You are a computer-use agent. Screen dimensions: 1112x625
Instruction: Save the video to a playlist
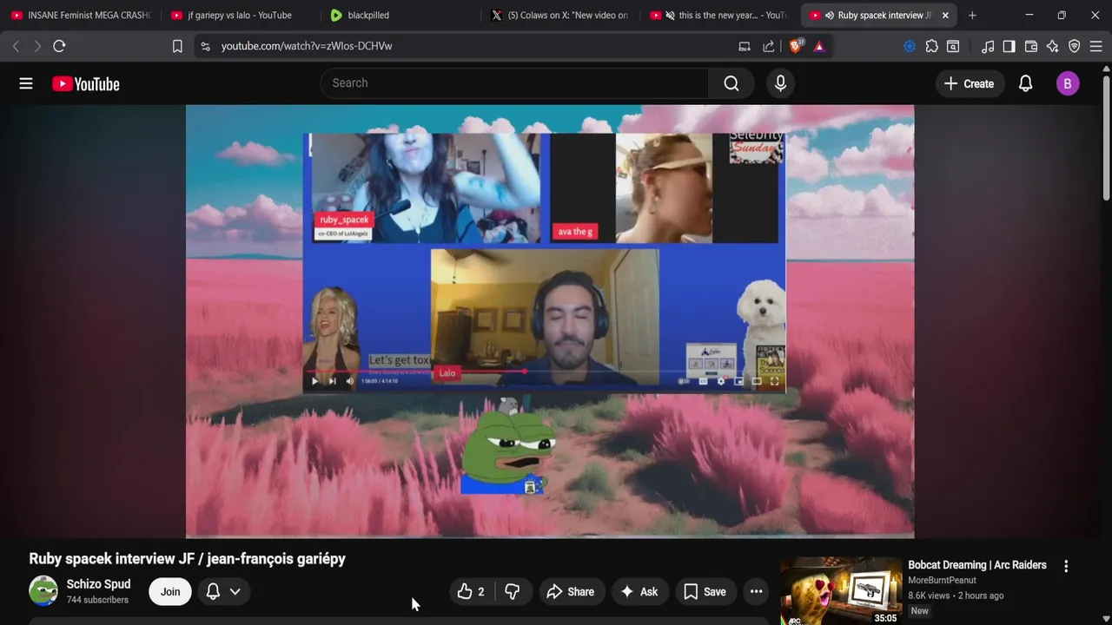click(705, 592)
